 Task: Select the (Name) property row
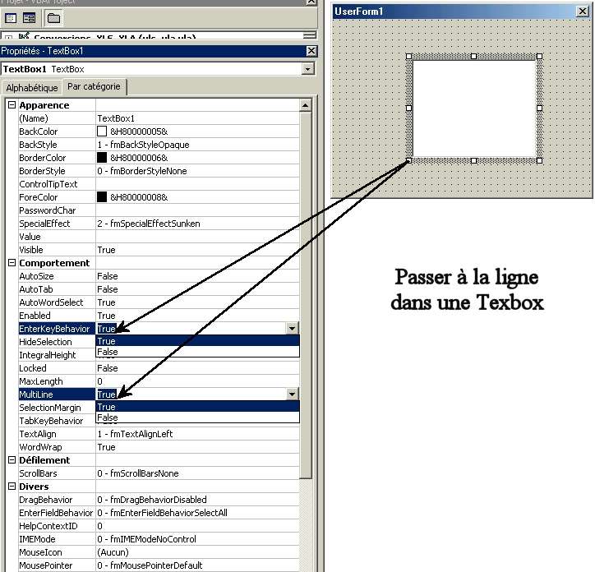tap(159, 118)
